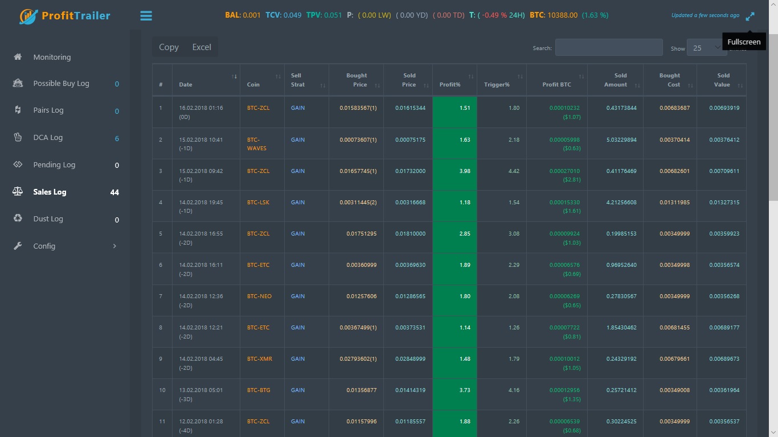Click the Possible Buy Log basket icon
Viewport: 778px width, 437px height.
18,83
